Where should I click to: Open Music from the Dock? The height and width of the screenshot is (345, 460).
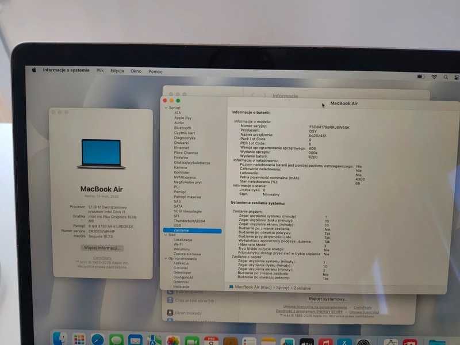325,342
